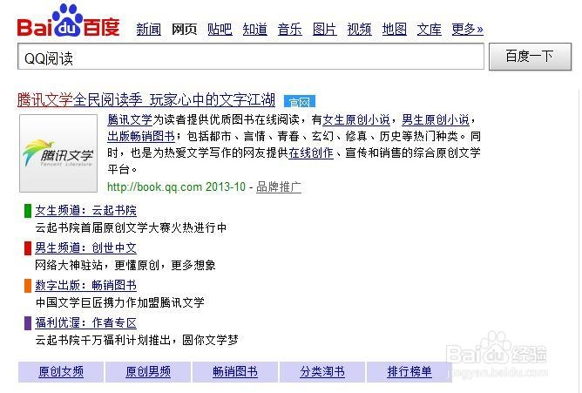Image resolution: width=582 pixels, height=393 pixels.
Task: Open the 新闻 tab
Action: [x=148, y=29]
